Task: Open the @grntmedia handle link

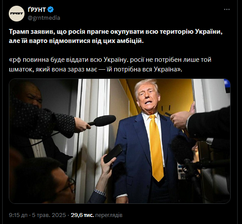Action: (x=44, y=18)
